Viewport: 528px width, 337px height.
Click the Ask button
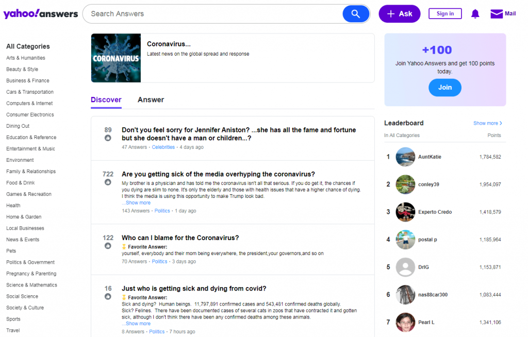(400, 14)
